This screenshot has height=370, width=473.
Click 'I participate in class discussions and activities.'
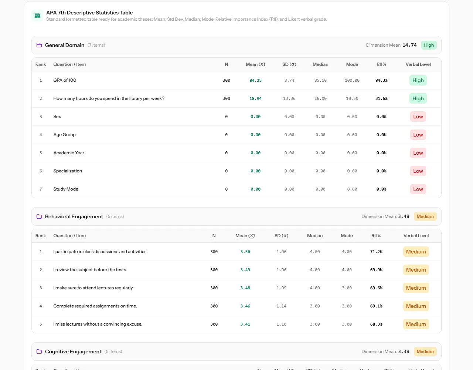[100, 252]
